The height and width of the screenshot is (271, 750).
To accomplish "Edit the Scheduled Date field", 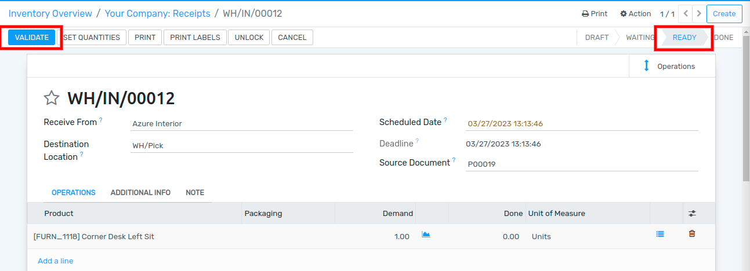I will pos(582,123).
